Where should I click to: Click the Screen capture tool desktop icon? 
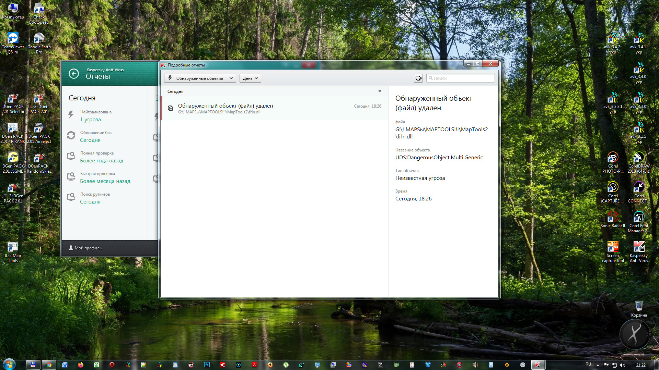[x=613, y=247]
